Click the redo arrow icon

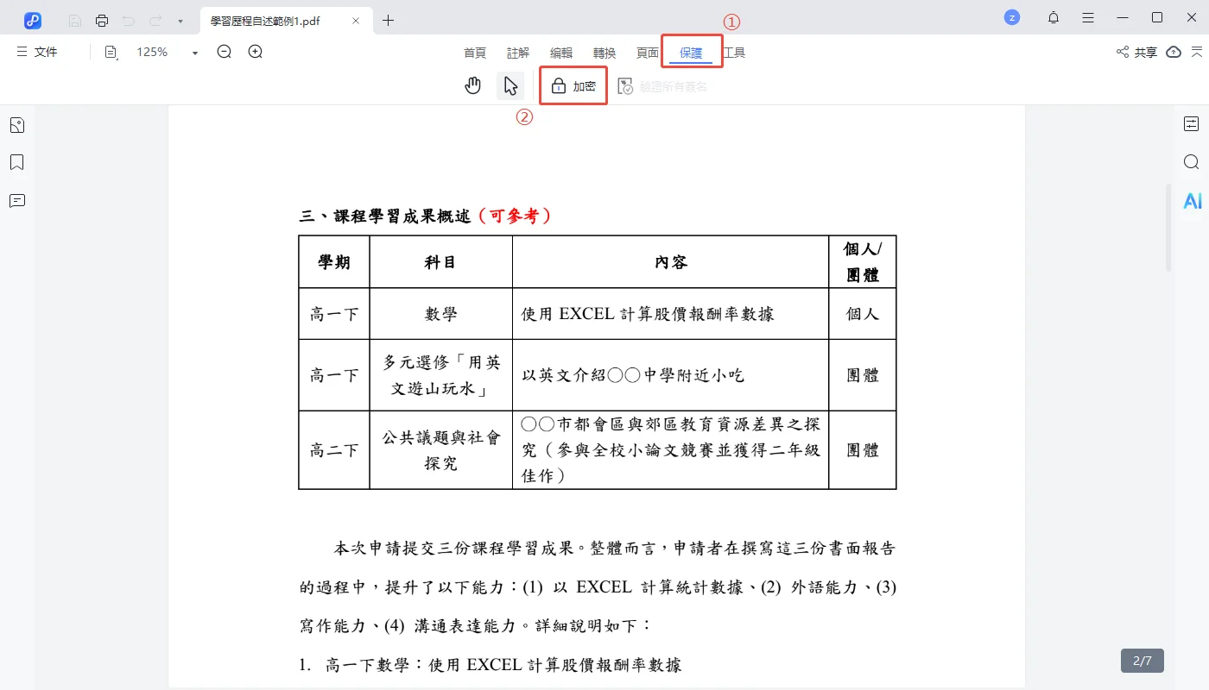point(155,20)
